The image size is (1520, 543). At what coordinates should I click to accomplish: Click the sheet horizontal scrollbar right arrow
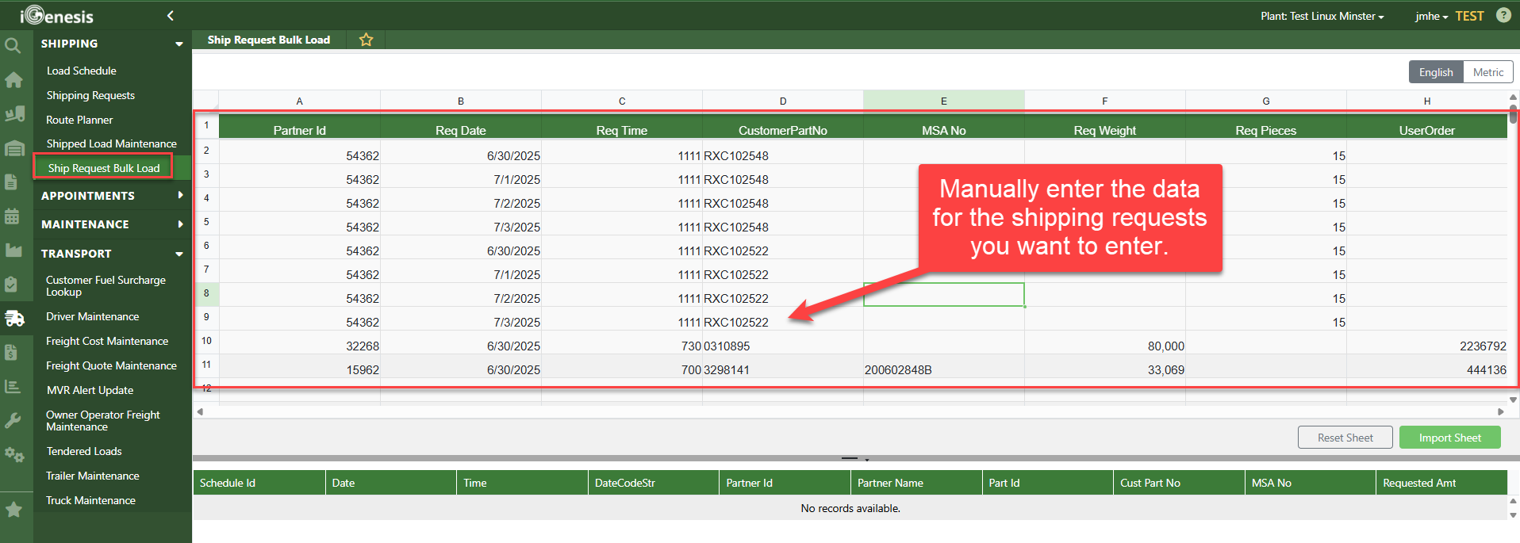(x=1500, y=411)
